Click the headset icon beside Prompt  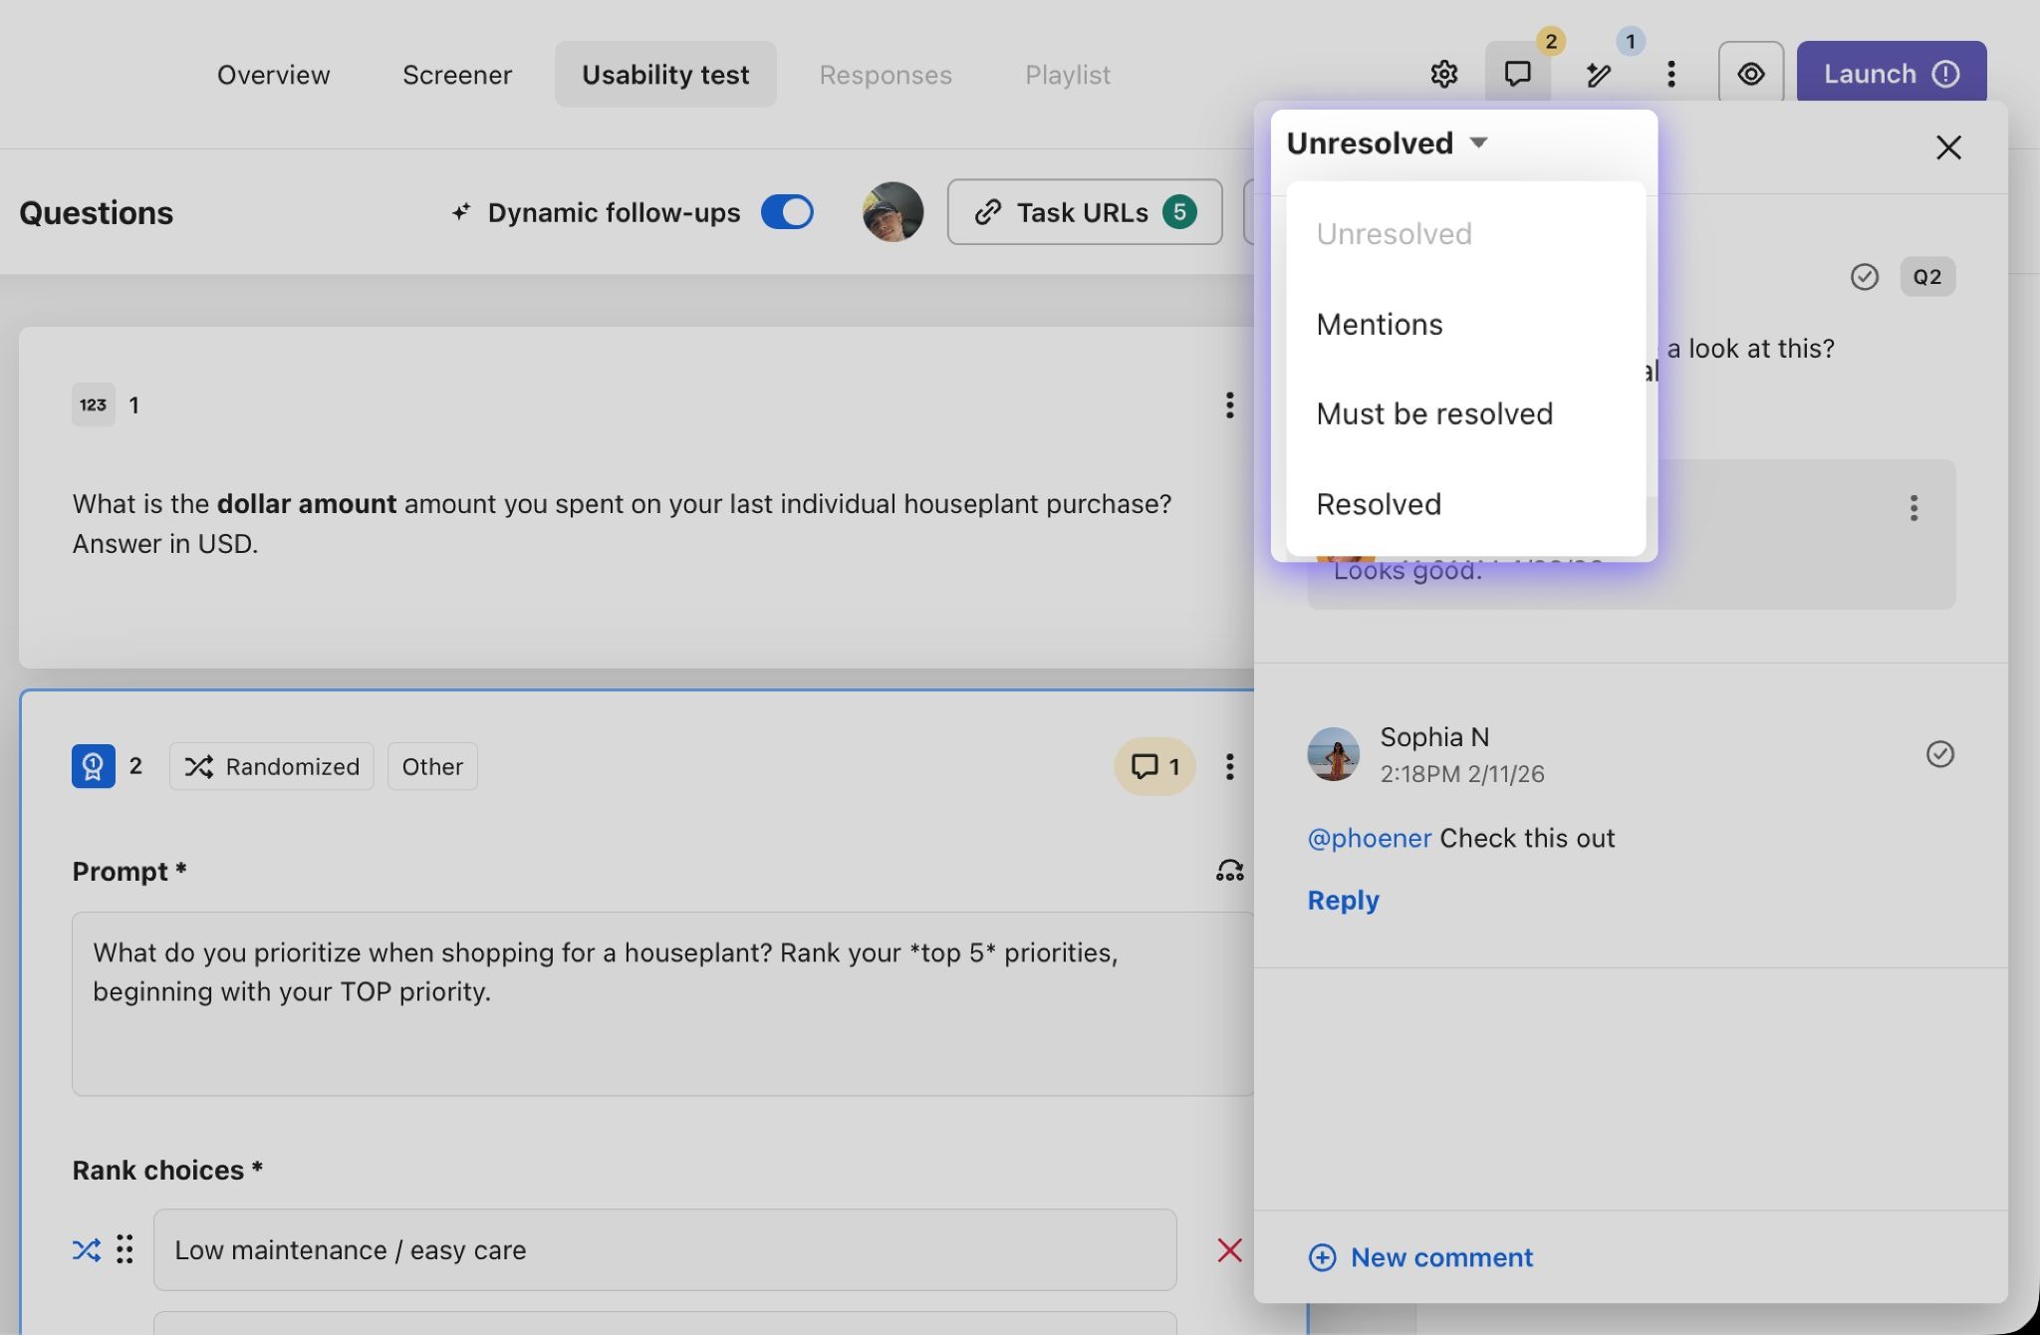pyautogui.click(x=1229, y=871)
